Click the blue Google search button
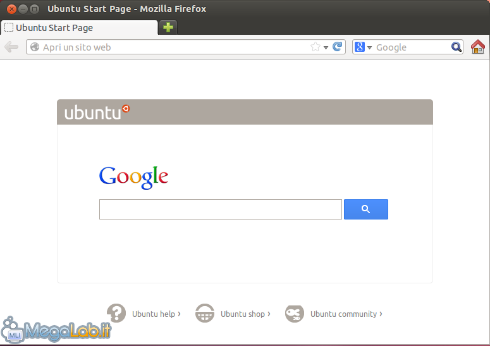Viewport: 490px width, 346px height. tap(366, 209)
